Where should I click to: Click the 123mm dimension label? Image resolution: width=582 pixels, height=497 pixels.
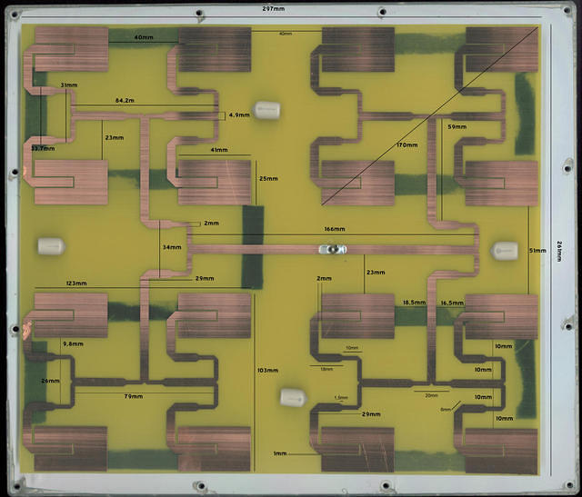76,283
